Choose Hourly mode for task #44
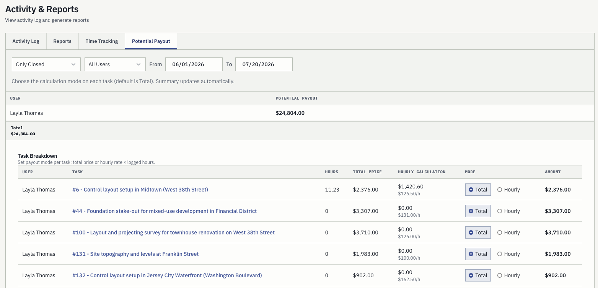This screenshot has width=598, height=288. [508, 211]
